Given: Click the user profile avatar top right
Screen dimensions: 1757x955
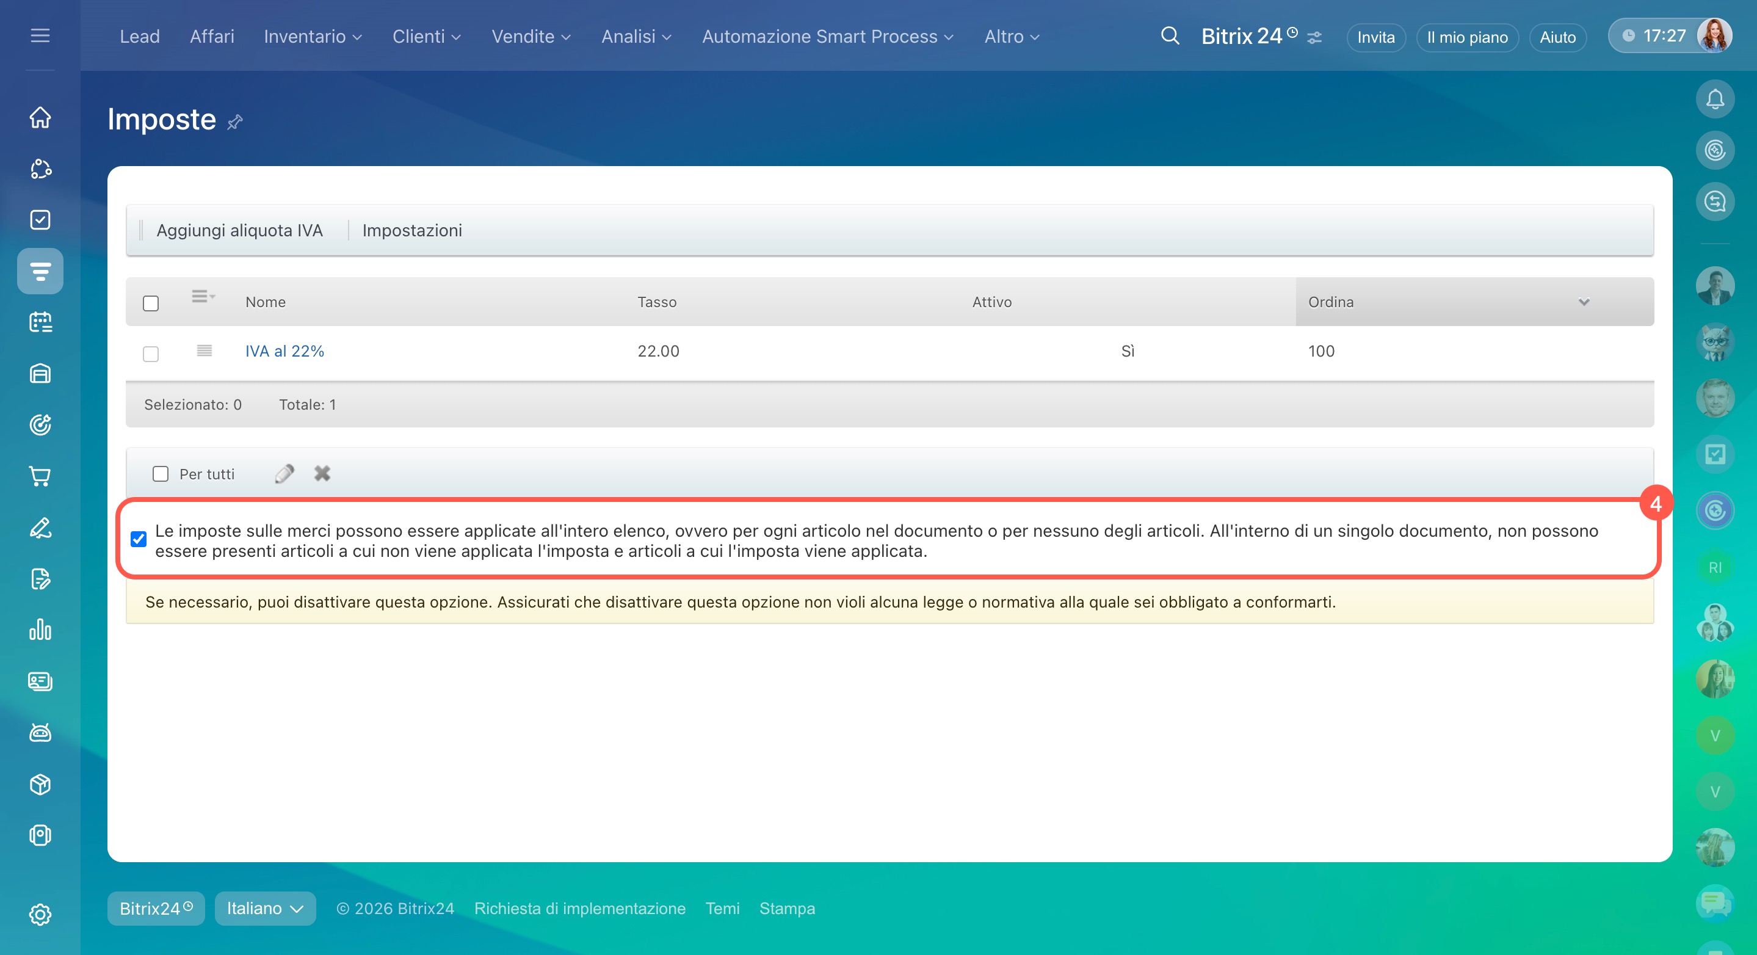Looking at the screenshot, I should click(x=1714, y=35).
